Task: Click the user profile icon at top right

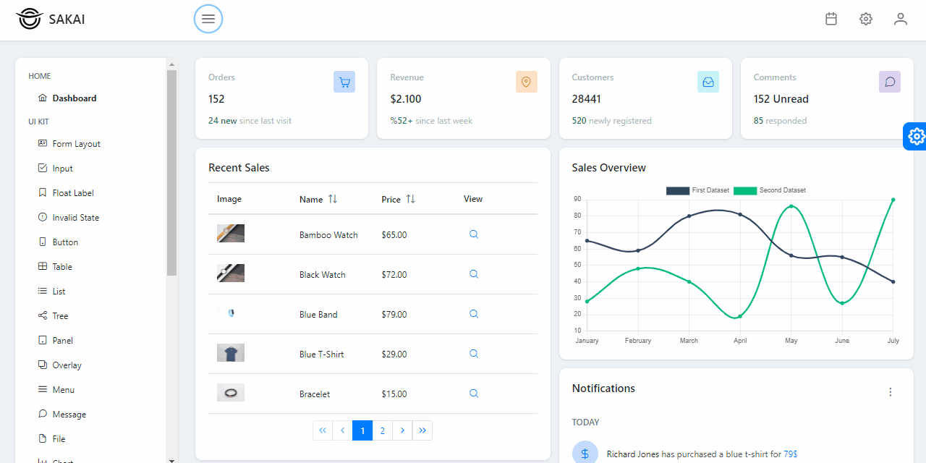Action: [x=901, y=19]
